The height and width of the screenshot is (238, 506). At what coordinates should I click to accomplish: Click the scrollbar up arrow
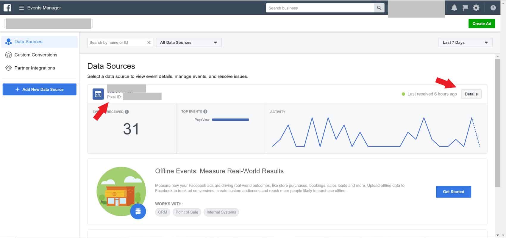(x=497, y=56)
